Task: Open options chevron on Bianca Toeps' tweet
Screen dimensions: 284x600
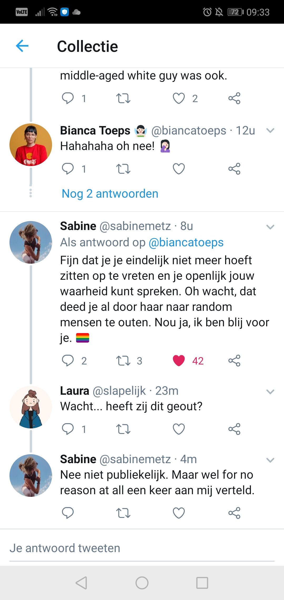Action: (270, 131)
